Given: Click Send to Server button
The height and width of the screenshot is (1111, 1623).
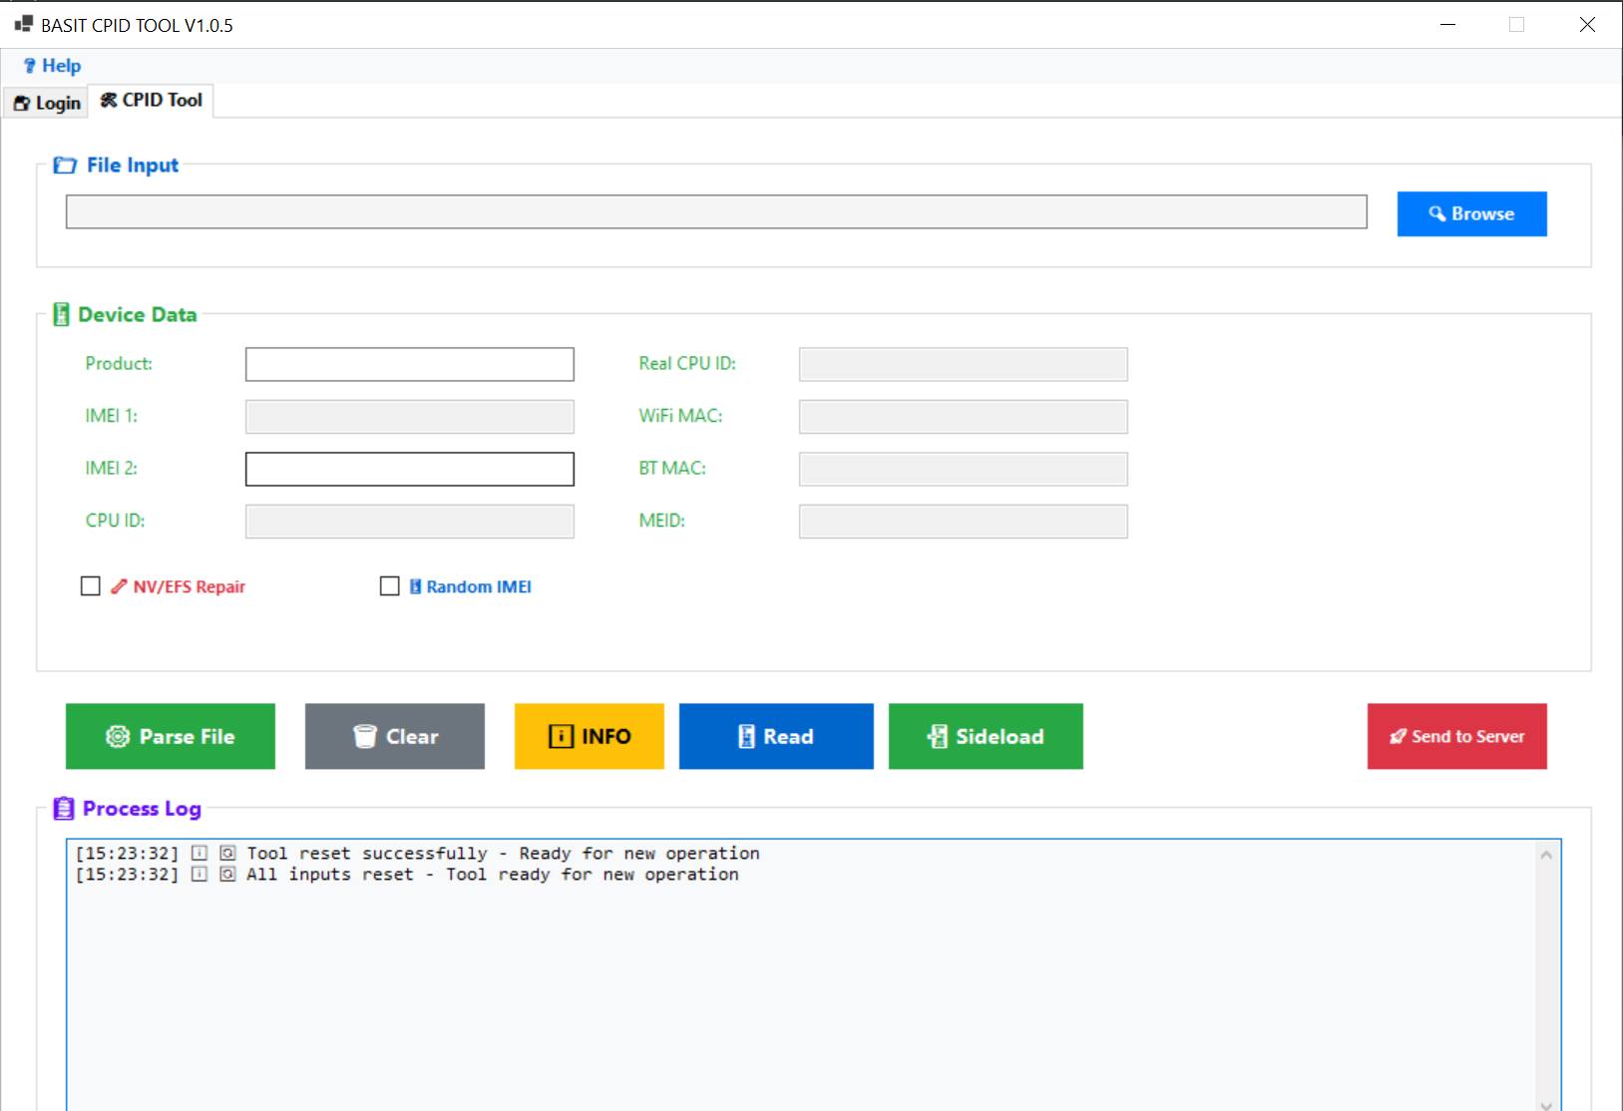Looking at the screenshot, I should [1457, 736].
